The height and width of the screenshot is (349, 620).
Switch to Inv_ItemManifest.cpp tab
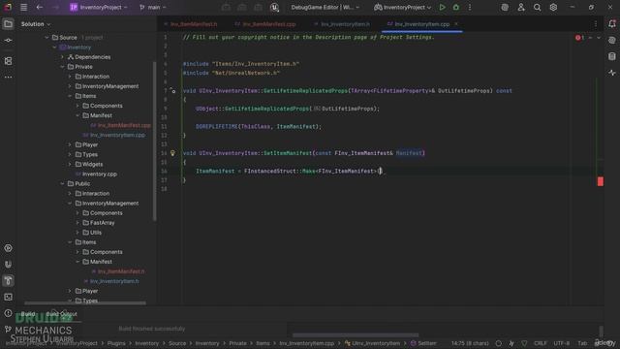coord(265,24)
